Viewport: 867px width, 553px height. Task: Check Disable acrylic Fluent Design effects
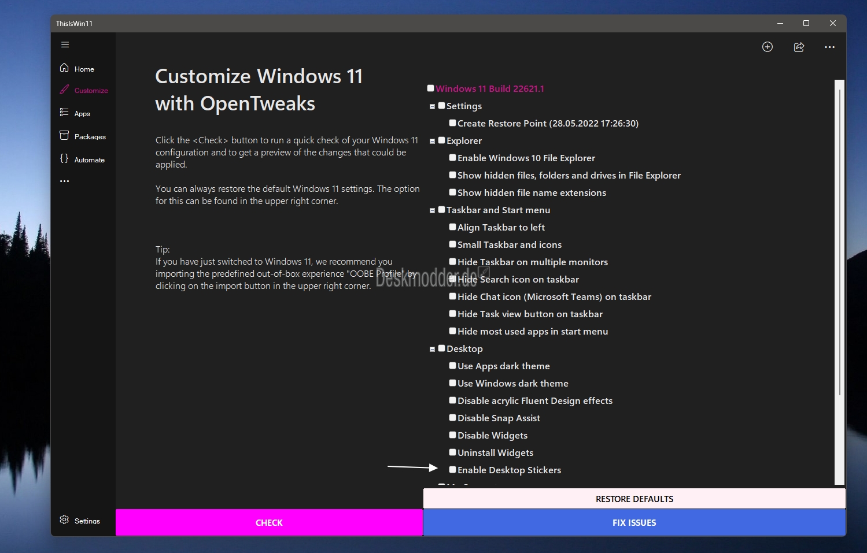click(452, 400)
